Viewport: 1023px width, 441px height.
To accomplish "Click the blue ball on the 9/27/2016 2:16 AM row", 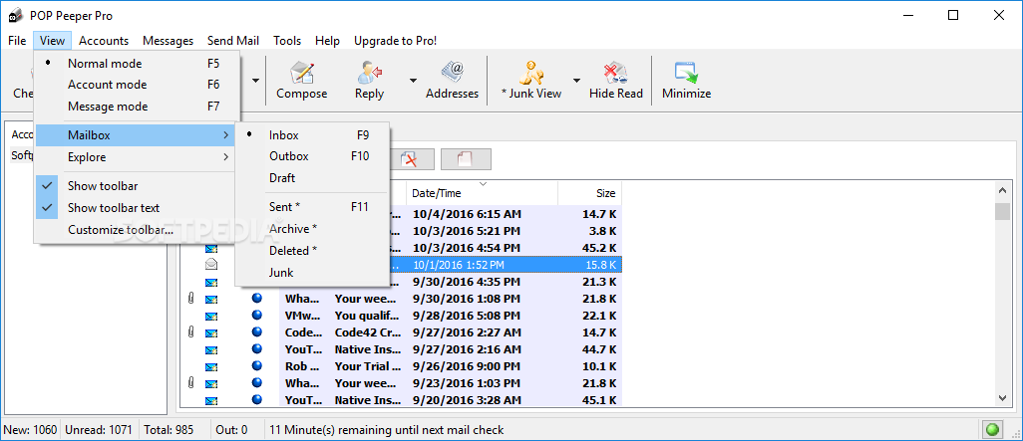I will click(257, 349).
